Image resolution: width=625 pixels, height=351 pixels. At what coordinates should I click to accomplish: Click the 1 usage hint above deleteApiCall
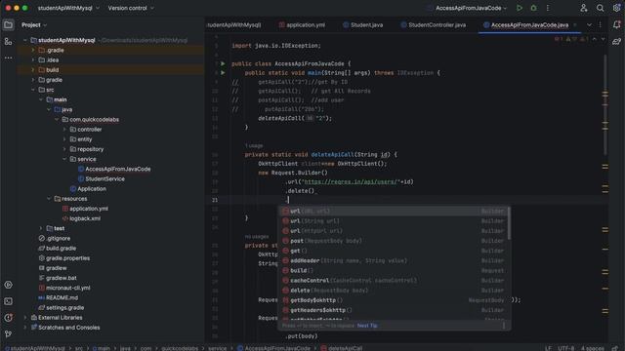254,145
